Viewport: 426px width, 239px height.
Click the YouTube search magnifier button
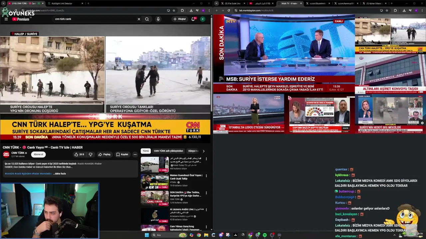pos(147,19)
